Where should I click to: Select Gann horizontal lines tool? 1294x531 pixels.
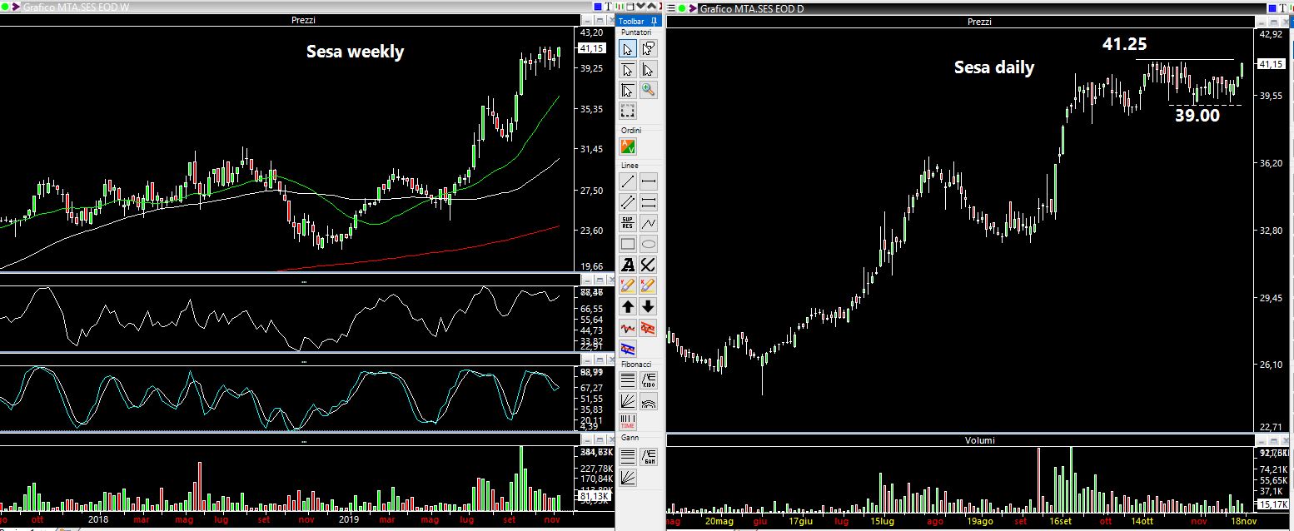tap(628, 456)
